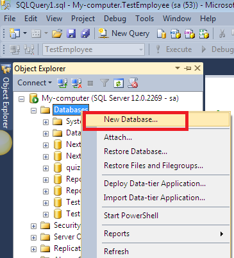Close the Object Explorer panel
This screenshot has height=258, width=234.
tap(197, 68)
